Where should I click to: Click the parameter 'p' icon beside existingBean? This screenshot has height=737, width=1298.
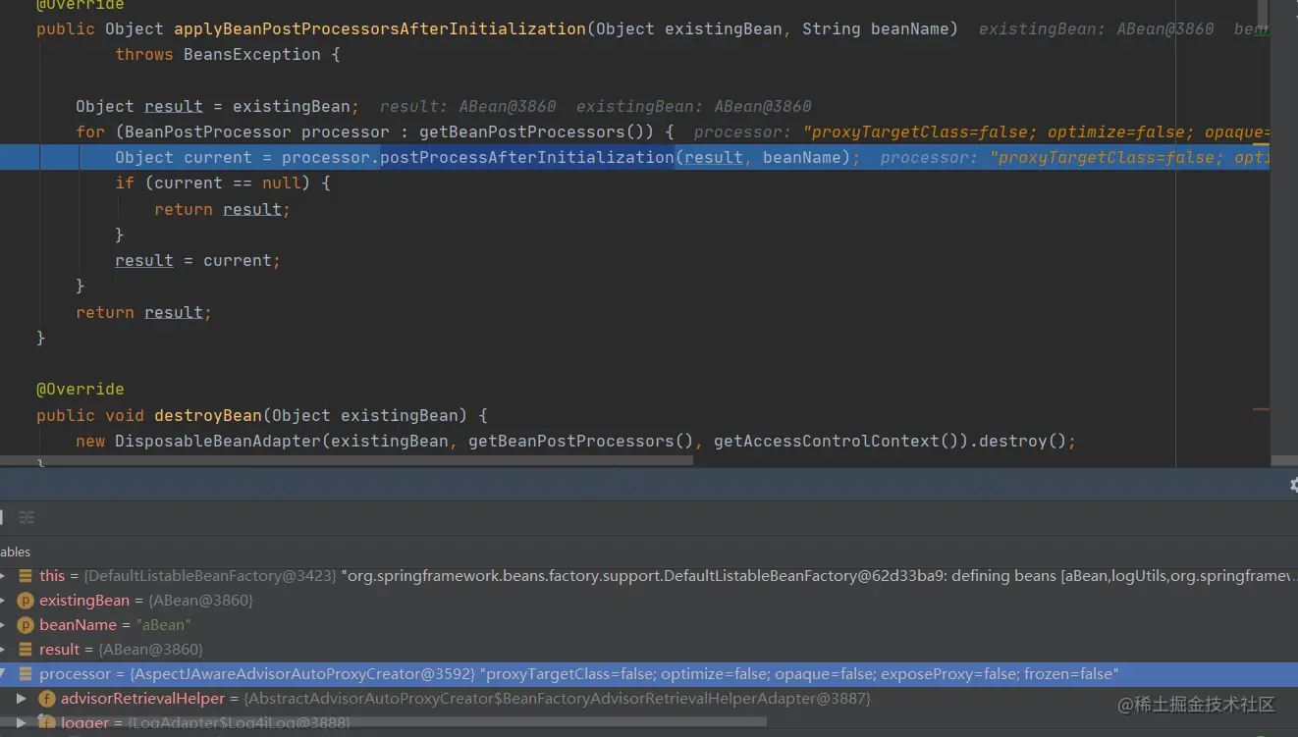(x=26, y=601)
